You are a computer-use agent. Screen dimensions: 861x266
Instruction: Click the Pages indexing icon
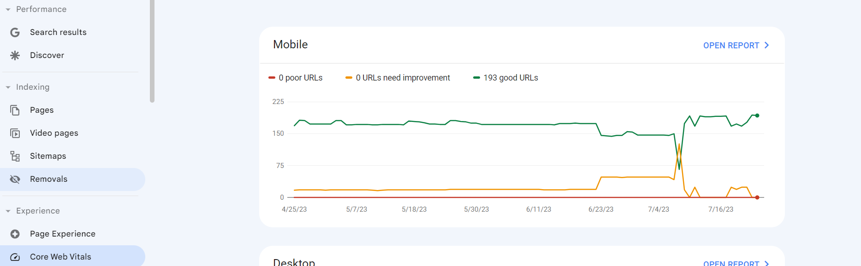pos(15,110)
